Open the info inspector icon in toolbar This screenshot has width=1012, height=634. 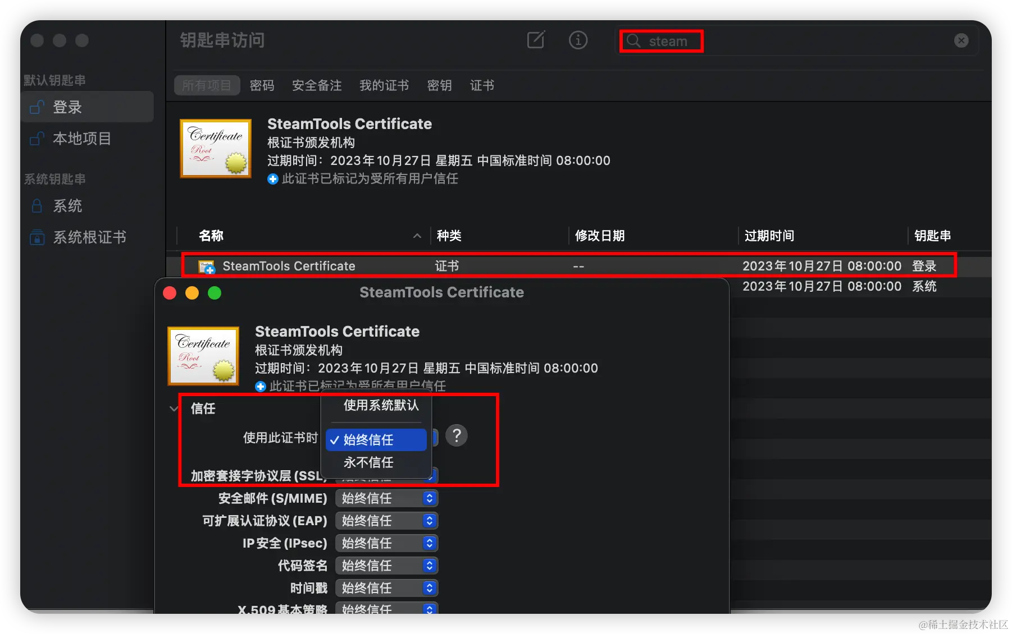pyautogui.click(x=578, y=40)
